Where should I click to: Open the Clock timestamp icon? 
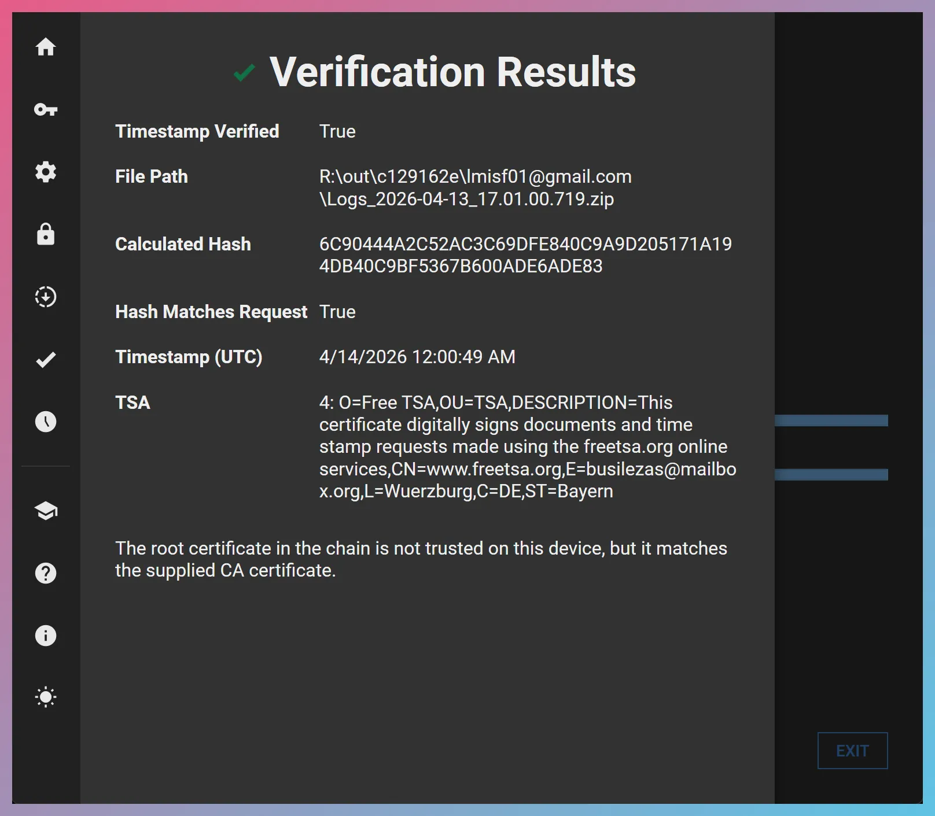coord(46,422)
